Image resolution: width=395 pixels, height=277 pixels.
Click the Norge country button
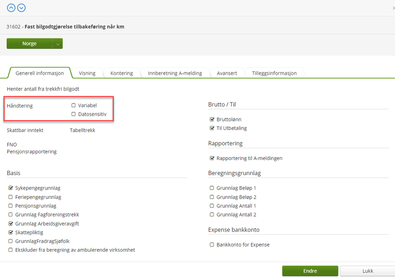tap(30, 43)
